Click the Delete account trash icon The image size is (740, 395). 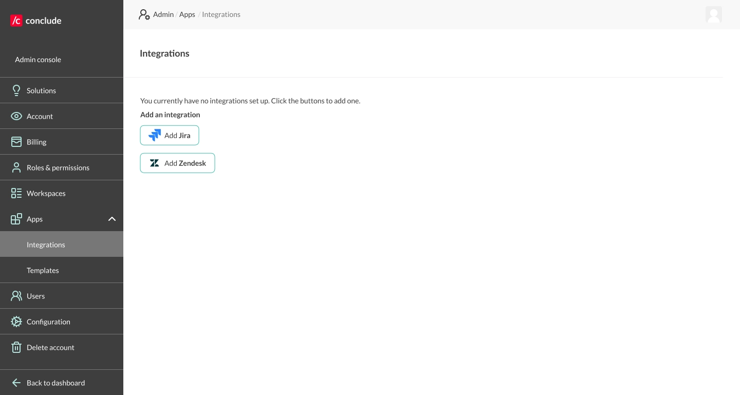click(x=16, y=347)
